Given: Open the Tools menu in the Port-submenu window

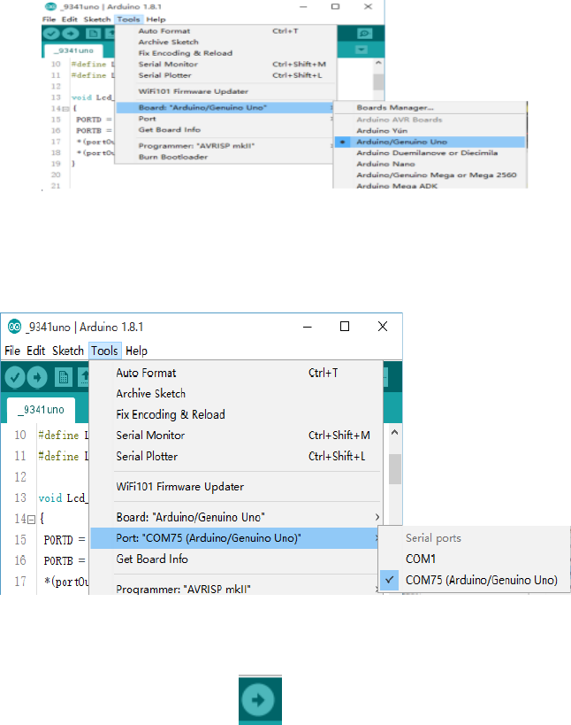Looking at the screenshot, I should point(104,351).
